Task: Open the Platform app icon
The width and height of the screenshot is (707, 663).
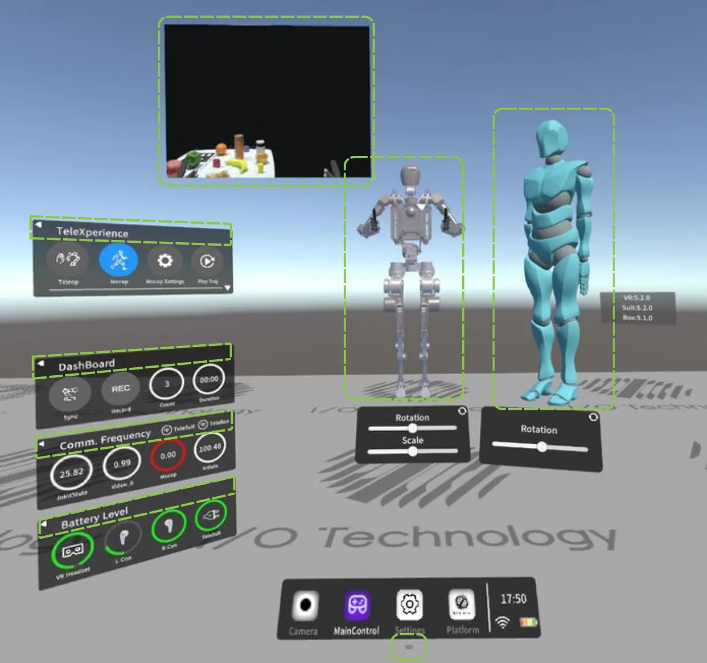Action: click(462, 605)
